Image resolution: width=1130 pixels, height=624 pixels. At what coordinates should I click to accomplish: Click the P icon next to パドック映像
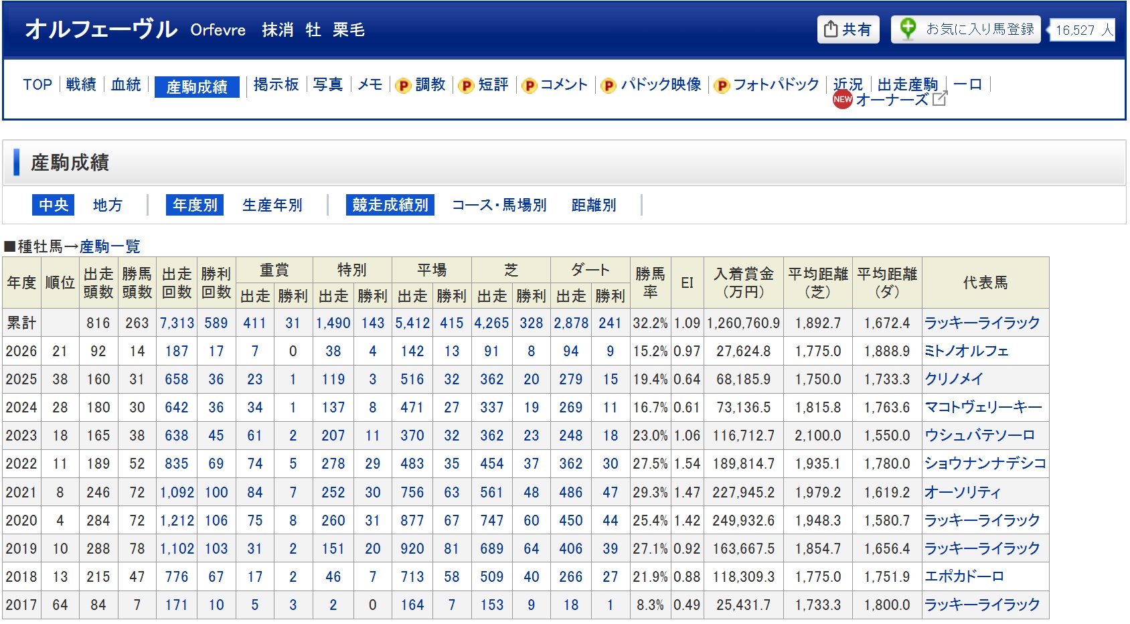pyautogui.click(x=609, y=86)
